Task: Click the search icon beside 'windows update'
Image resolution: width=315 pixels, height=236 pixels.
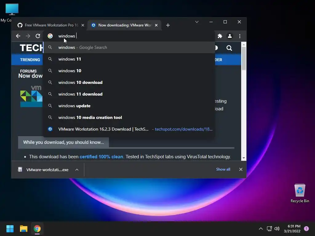Action: coord(50,106)
